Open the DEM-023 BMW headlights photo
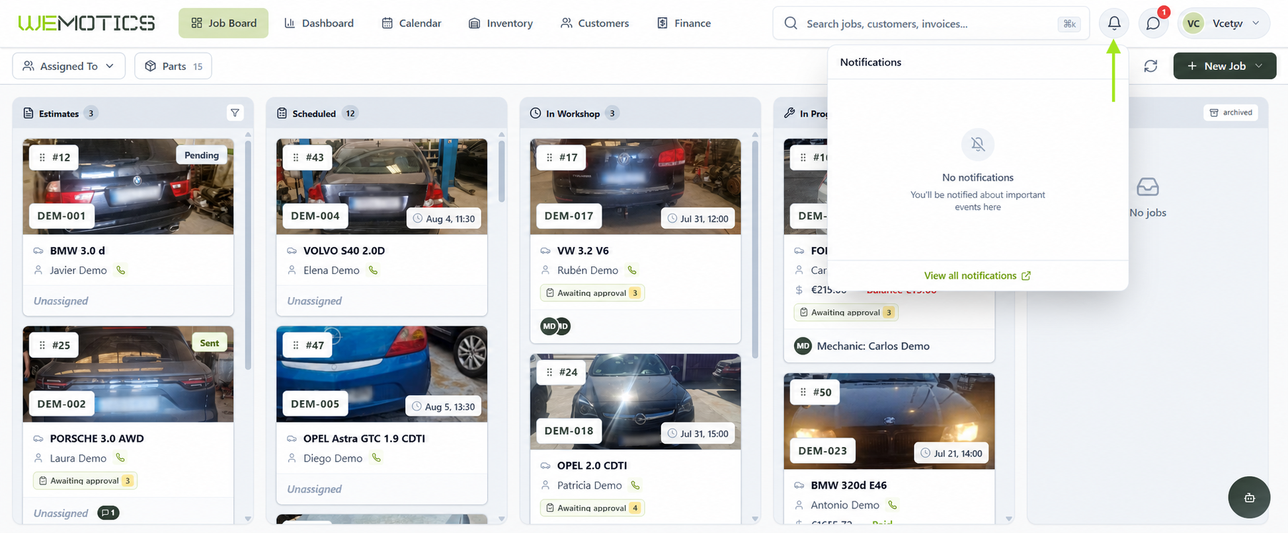 (x=889, y=421)
